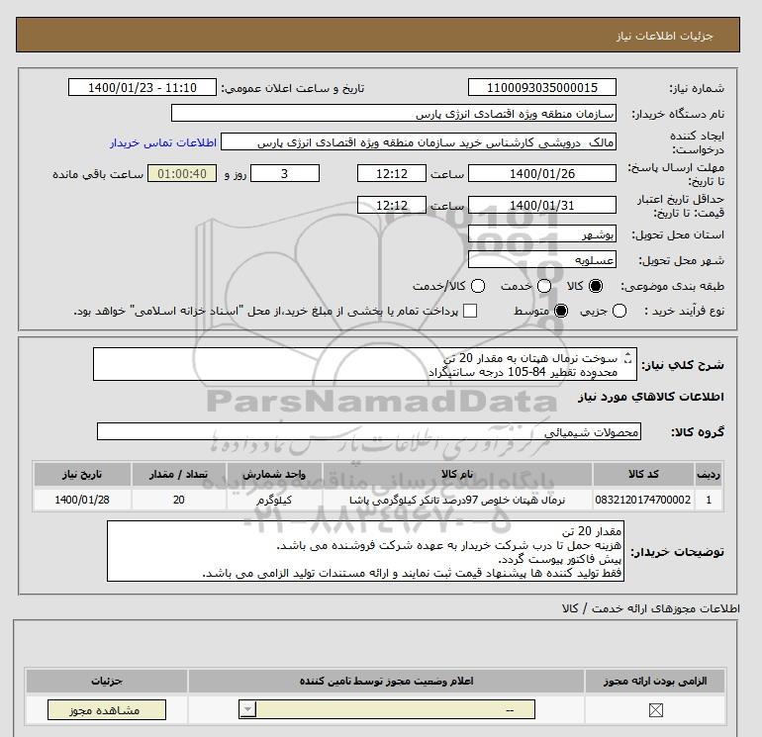This screenshot has height=737, width=762.
Task: Click the تعداد / مقدار column header
Action: click(179, 474)
